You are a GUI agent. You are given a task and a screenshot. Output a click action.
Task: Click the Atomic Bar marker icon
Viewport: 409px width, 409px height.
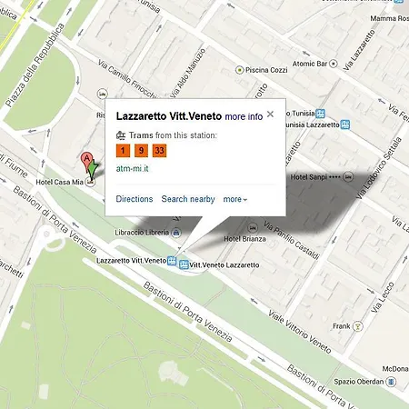(x=334, y=64)
